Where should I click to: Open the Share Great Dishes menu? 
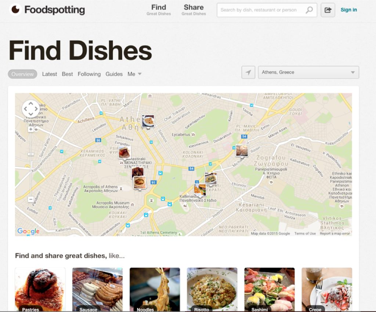[x=194, y=10]
